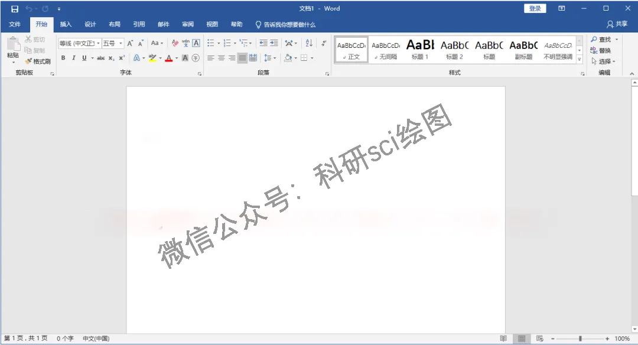The image size is (638, 345).
Task: Open the Change Case (Aa) dropdown
Action: [157, 43]
